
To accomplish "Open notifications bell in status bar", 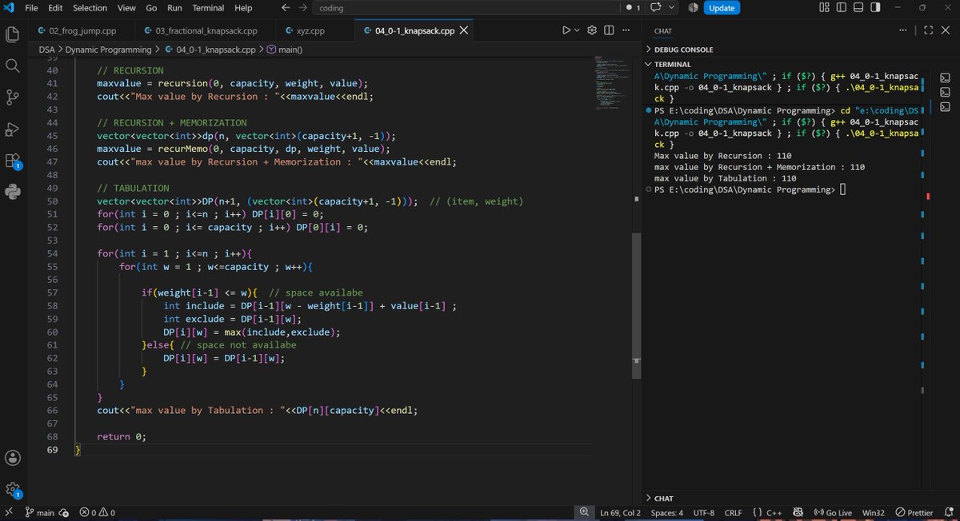I will click(949, 512).
